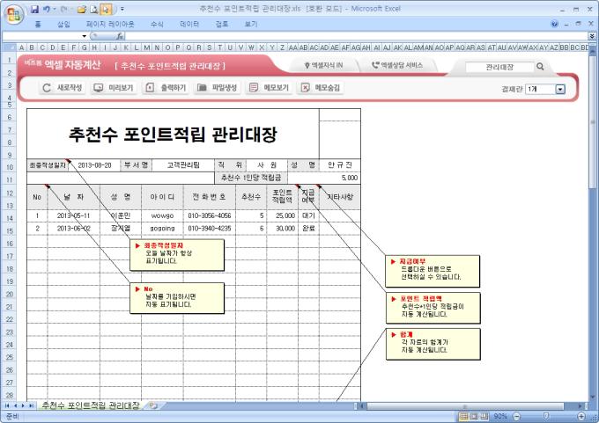Click the 관리대장 search field
The image size is (599, 423).
(499, 67)
